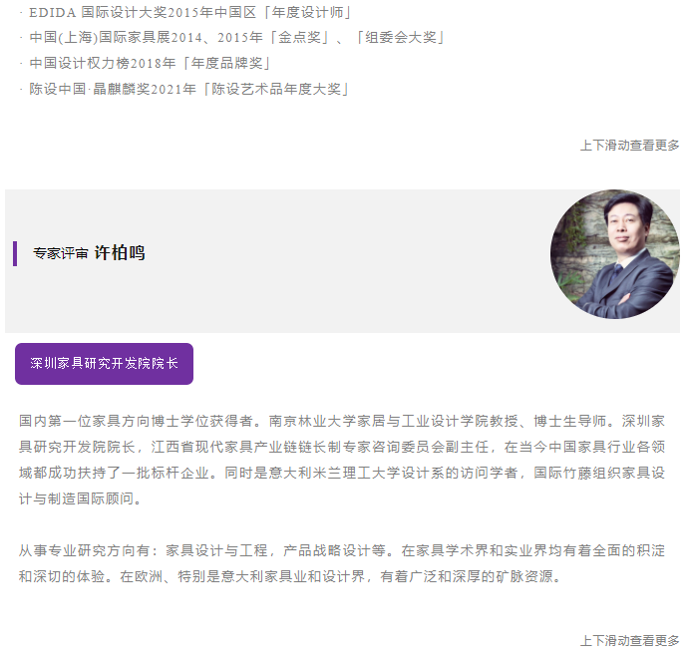Viewport: 686px width, 660px height.
Task: Click the circular portrait photo of 许柏鸣
Action: [x=614, y=254]
